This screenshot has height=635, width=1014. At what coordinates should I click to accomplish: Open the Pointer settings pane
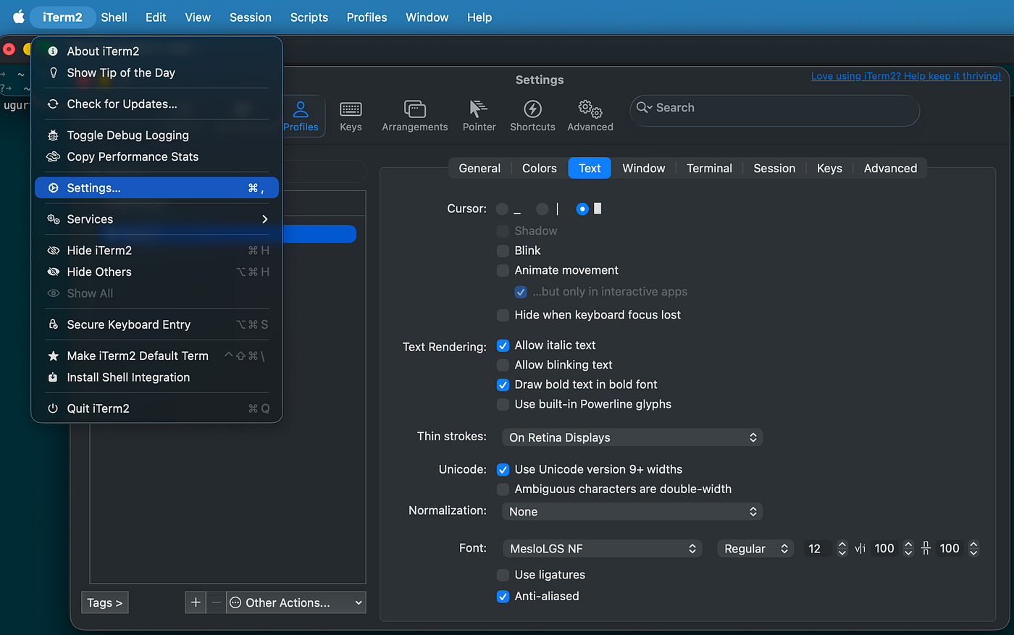479,116
